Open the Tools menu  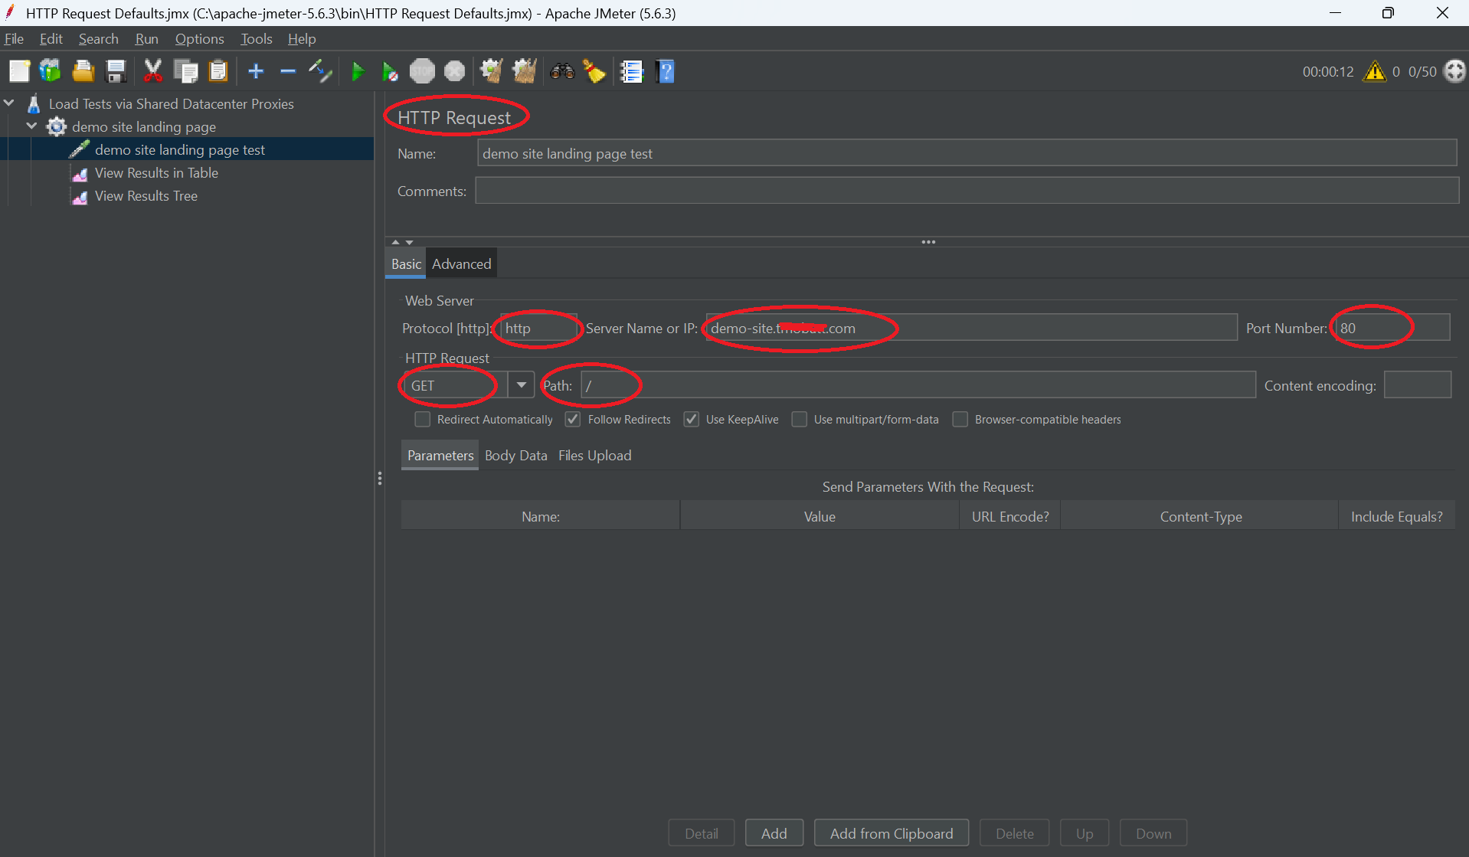pyautogui.click(x=256, y=38)
